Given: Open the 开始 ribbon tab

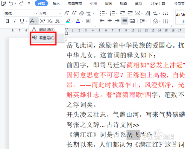Looking at the screenshot, I should [x=41, y=3].
